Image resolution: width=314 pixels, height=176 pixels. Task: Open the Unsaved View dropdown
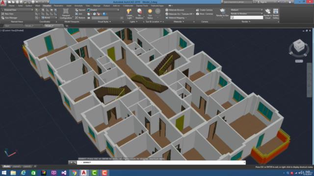(17, 10)
